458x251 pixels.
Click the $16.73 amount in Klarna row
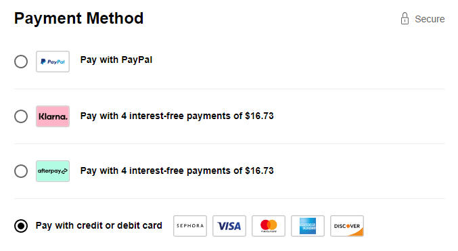click(259, 116)
